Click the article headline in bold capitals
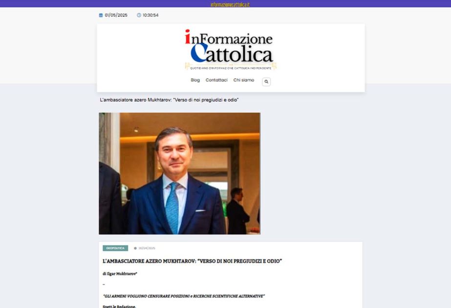The height and width of the screenshot is (308, 451). pos(192,261)
